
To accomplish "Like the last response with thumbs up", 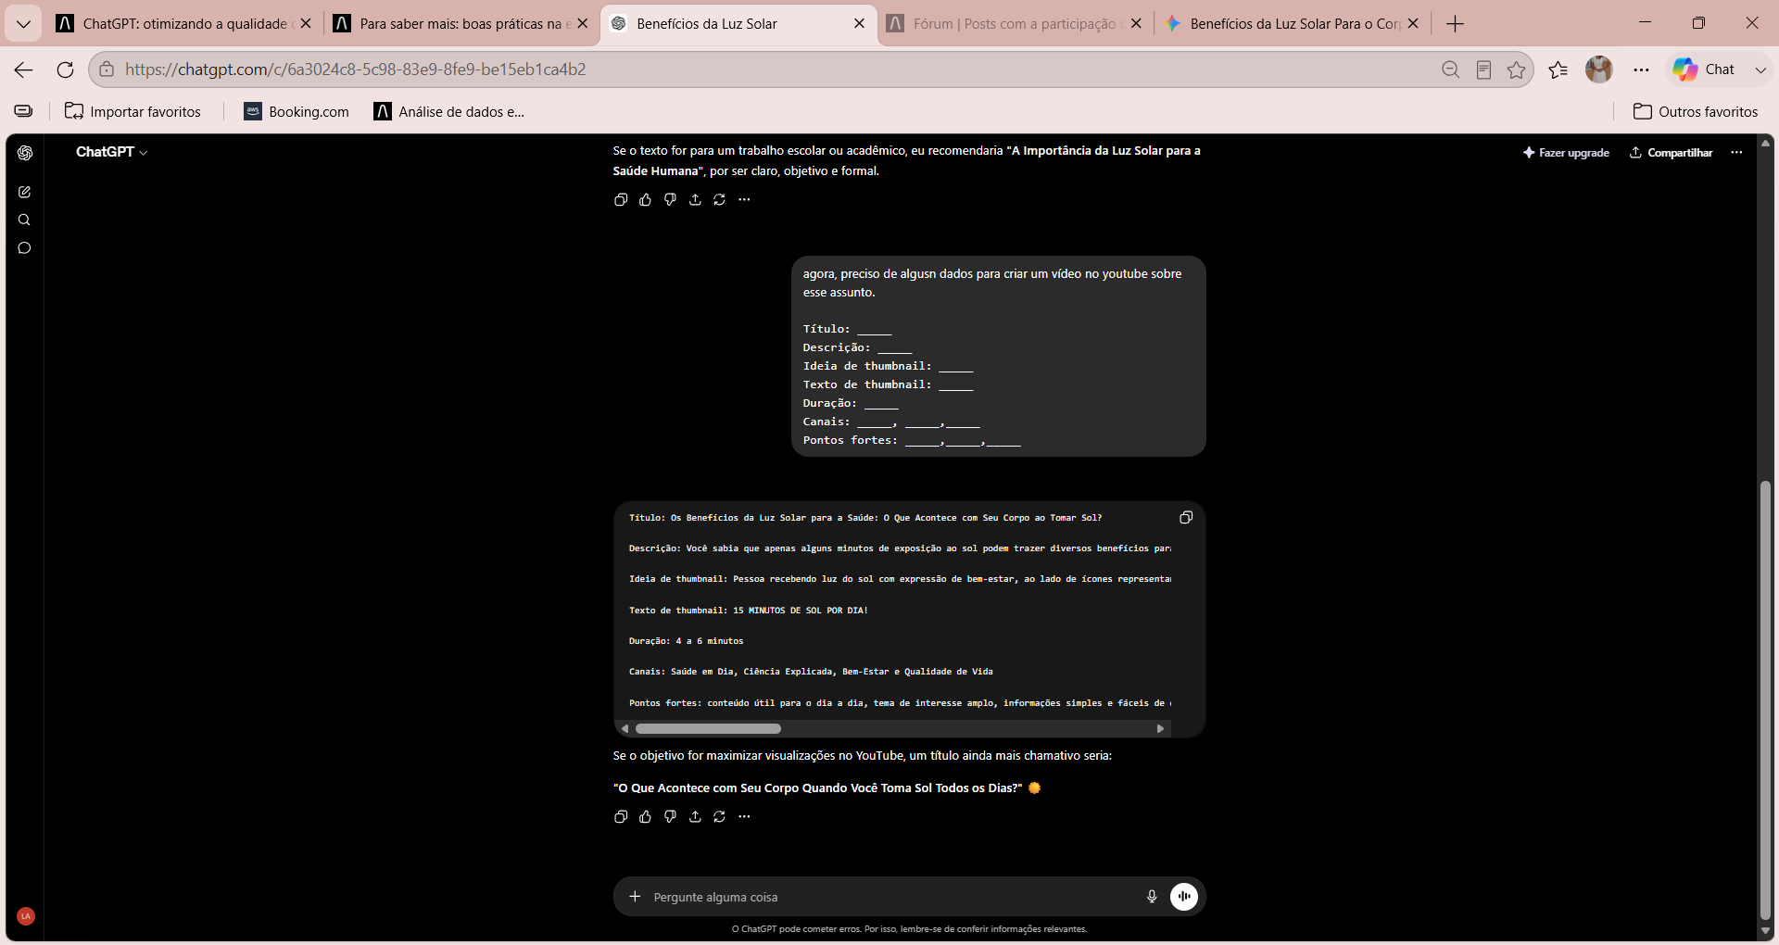I will 646,816.
